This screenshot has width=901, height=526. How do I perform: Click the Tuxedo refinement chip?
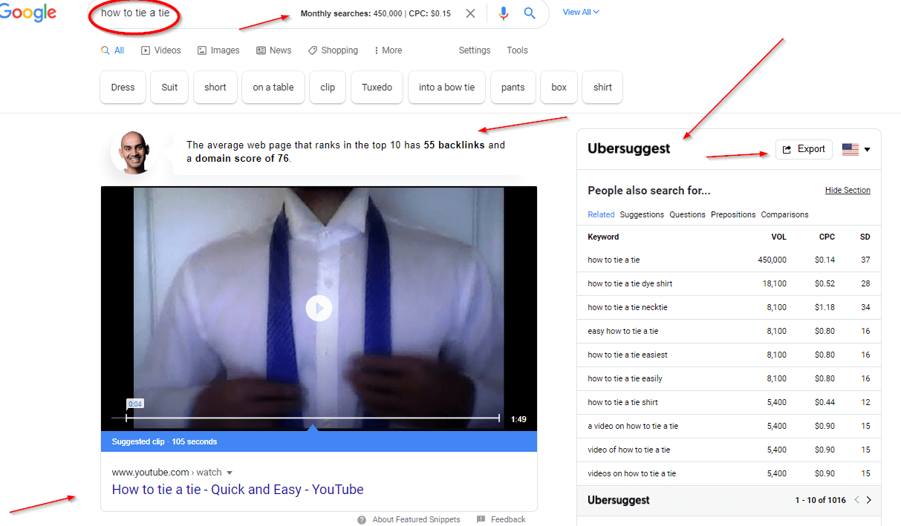pyautogui.click(x=377, y=87)
